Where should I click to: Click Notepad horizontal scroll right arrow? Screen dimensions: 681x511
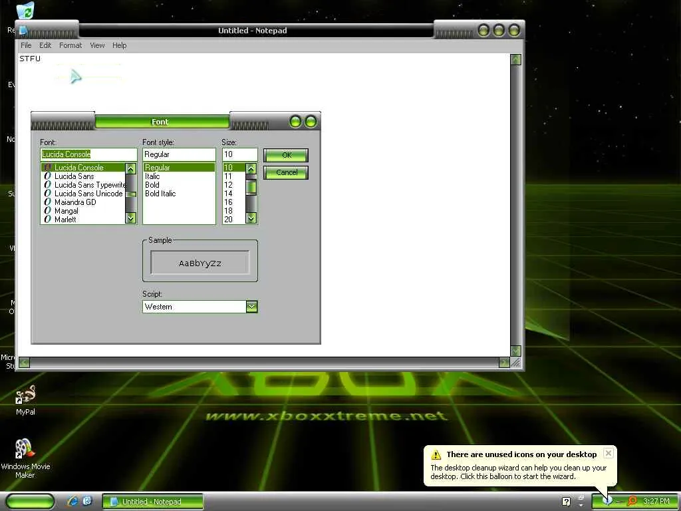pos(504,363)
